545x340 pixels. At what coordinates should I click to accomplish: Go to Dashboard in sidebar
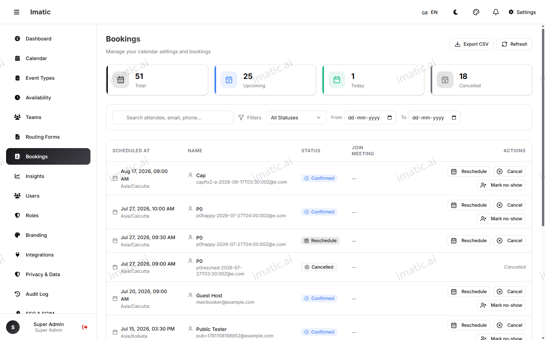coord(48,39)
